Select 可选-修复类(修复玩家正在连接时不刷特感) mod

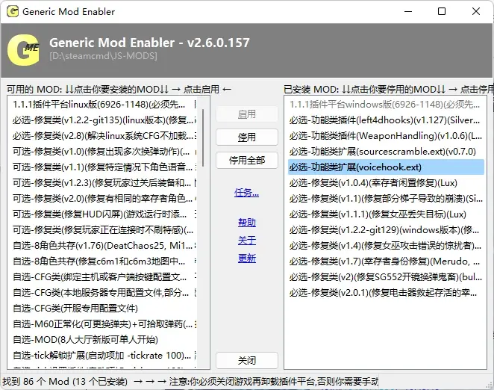(102, 229)
